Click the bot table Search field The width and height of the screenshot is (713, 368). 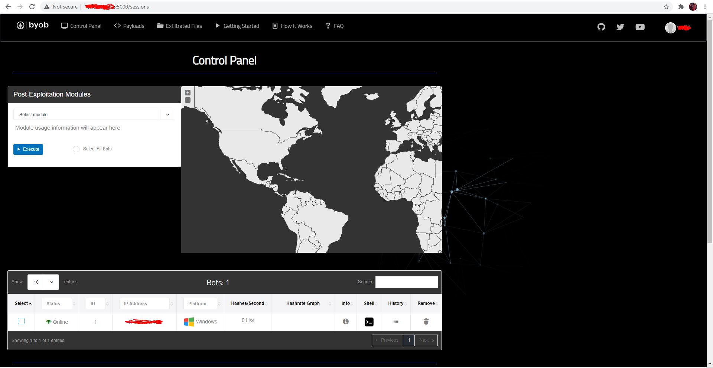[406, 282]
